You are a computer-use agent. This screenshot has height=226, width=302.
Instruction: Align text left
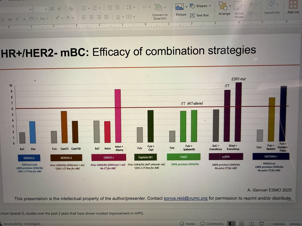pyautogui.click(x=84, y=17)
